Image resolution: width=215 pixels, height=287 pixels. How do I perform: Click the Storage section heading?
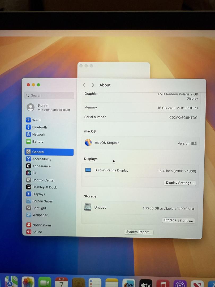pyautogui.click(x=90, y=196)
